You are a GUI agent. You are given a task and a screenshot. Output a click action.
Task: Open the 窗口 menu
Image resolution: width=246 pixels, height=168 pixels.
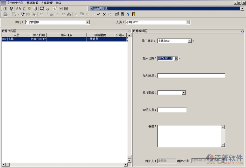coord(58,3)
